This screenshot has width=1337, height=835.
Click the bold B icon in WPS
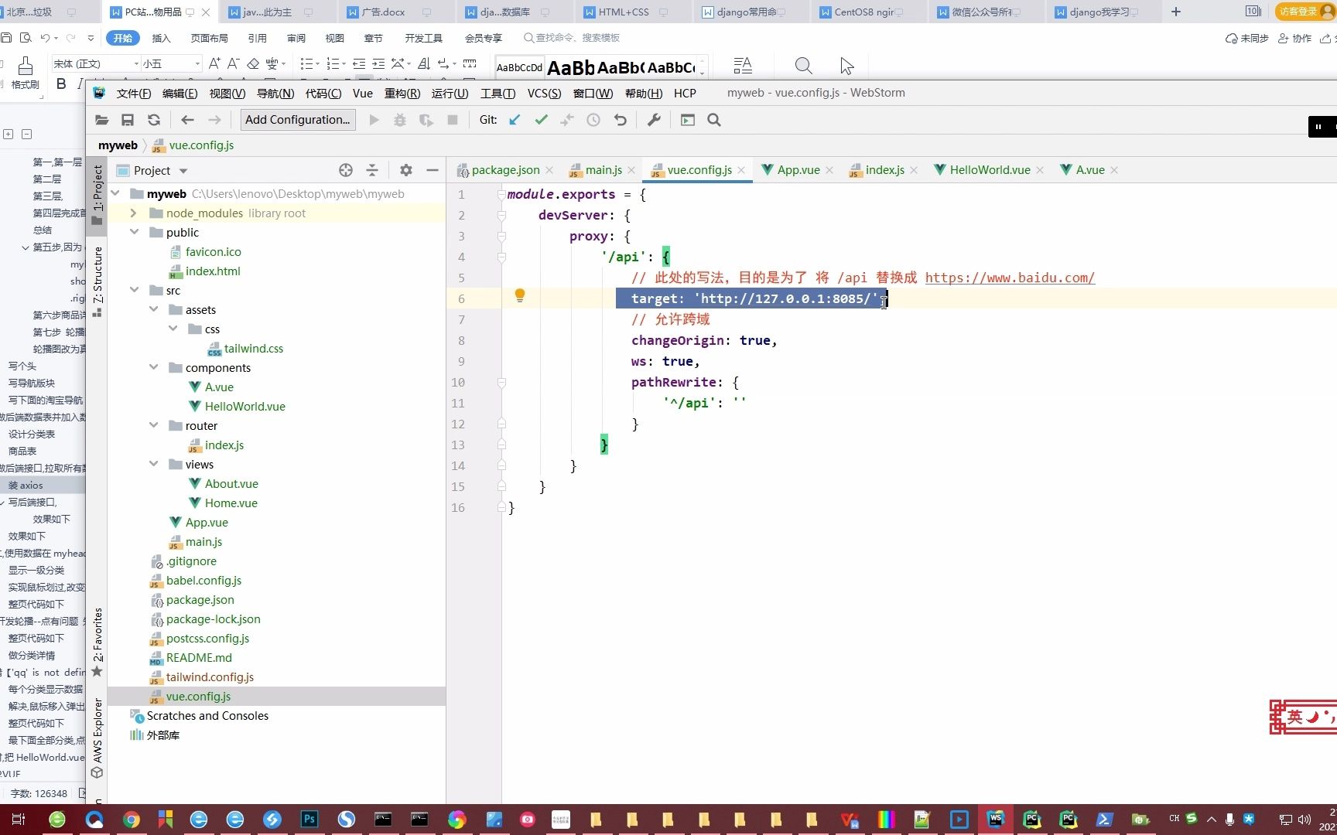(61, 83)
